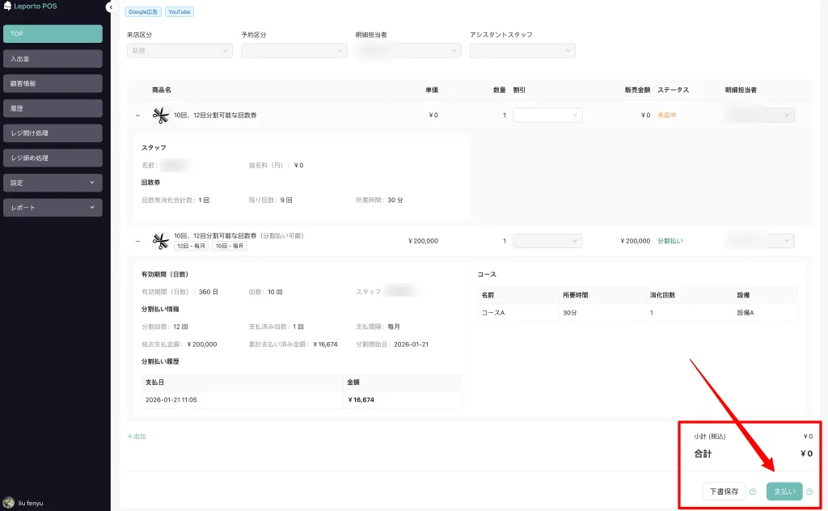Click the second product's scissors icon
Viewport: 828px width, 511px height.
(x=160, y=241)
